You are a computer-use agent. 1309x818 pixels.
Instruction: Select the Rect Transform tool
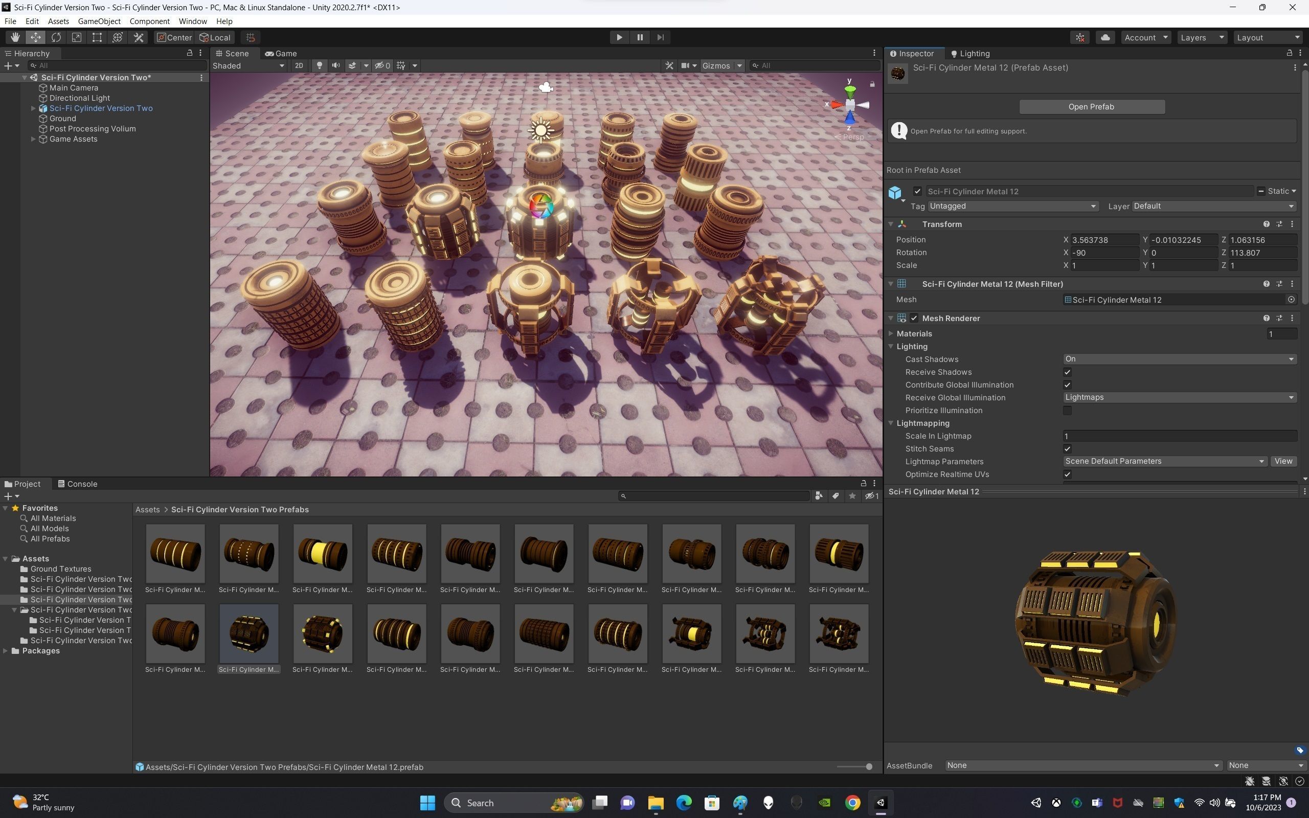[x=97, y=37]
